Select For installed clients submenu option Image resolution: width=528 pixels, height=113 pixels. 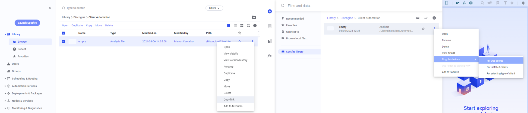pos(501,67)
